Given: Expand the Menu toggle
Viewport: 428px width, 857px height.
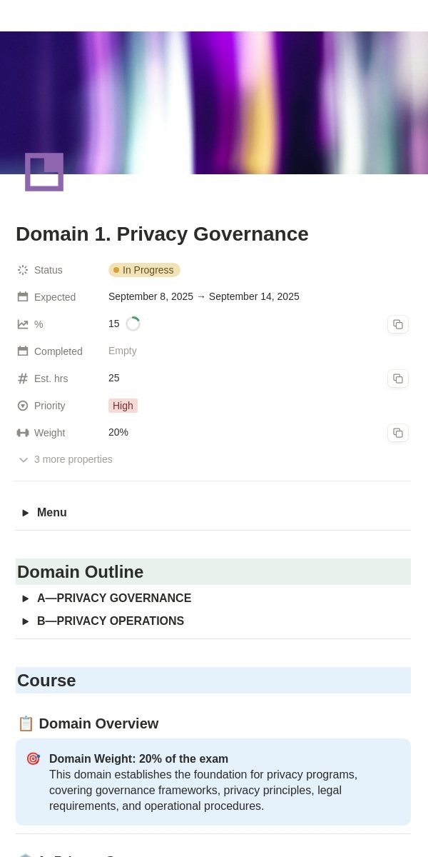Looking at the screenshot, I should click(26, 513).
